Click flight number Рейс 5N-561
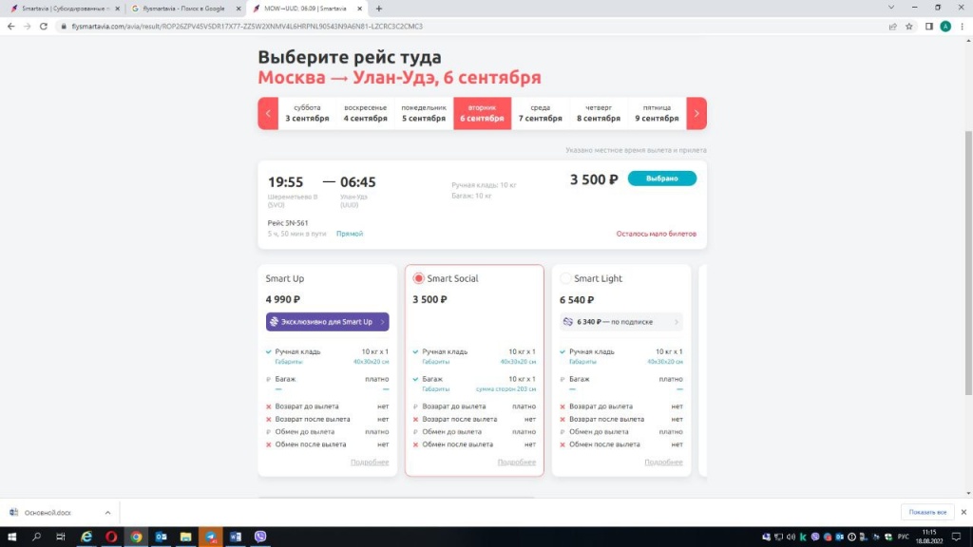The height and width of the screenshot is (547, 973). [288, 222]
